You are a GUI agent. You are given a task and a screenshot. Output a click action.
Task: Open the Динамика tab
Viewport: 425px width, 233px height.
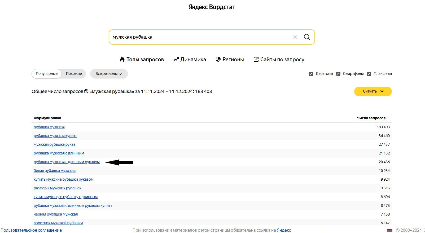point(190,60)
